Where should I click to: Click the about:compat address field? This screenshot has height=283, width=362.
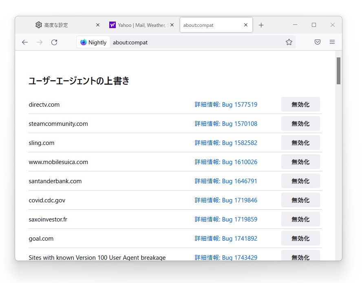[x=196, y=42]
